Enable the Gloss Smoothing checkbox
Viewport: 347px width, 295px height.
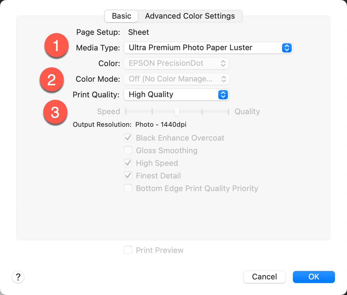(x=128, y=151)
